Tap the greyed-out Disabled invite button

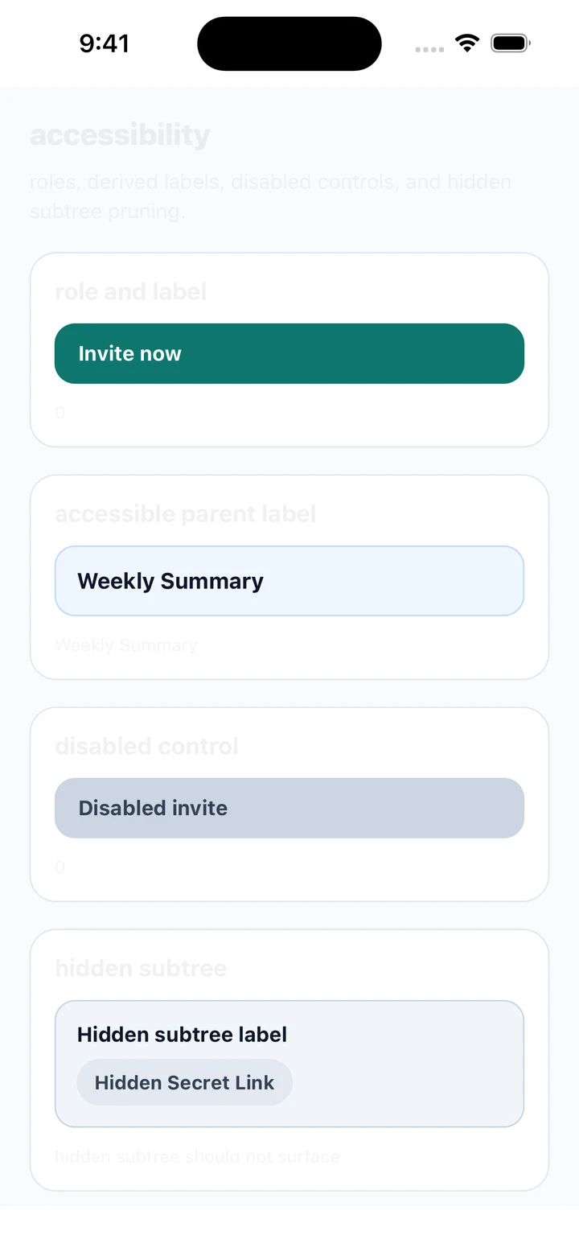[289, 808]
